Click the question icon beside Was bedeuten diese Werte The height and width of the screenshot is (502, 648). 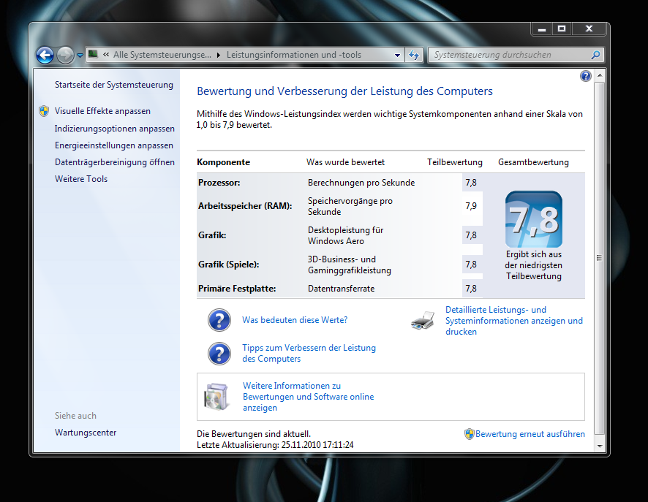click(x=219, y=320)
